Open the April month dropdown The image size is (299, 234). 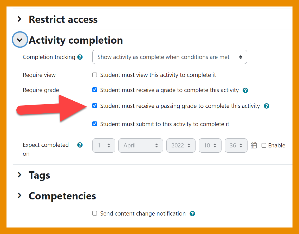(x=141, y=145)
